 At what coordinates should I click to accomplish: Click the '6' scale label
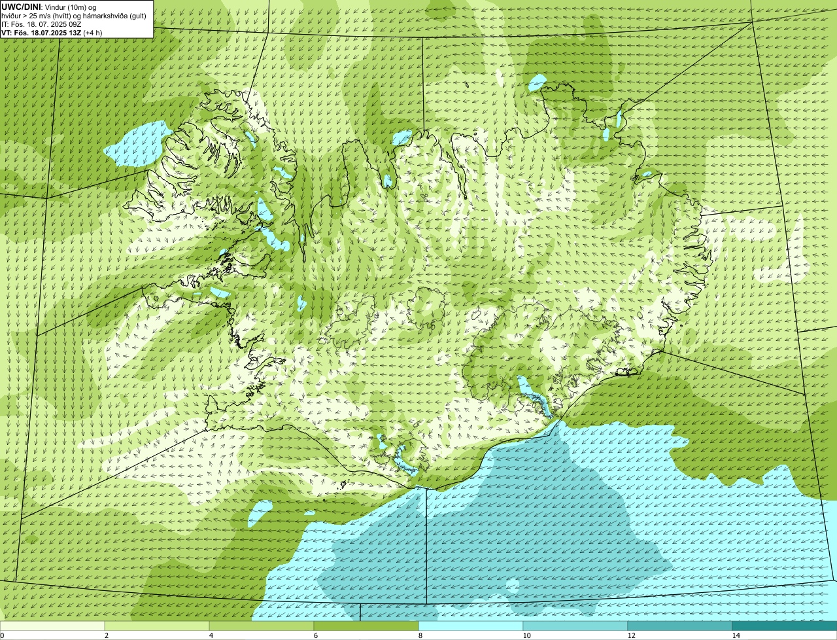(315, 635)
